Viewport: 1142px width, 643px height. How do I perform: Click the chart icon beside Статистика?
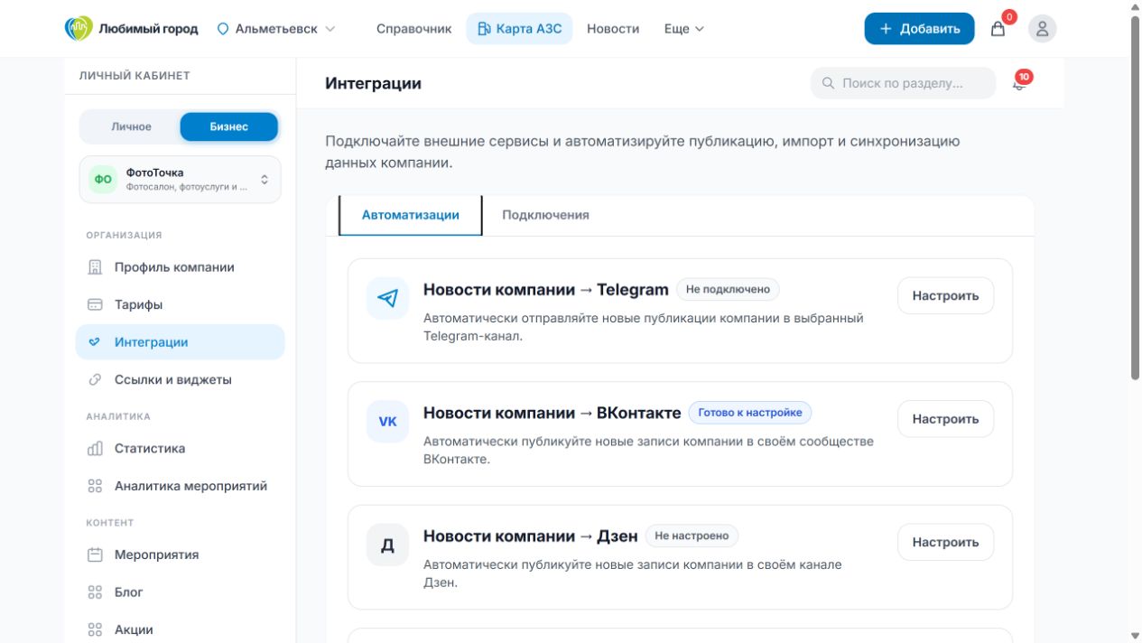tap(95, 449)
